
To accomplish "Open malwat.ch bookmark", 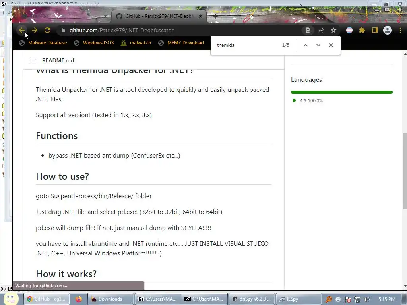I will click(136, 43).
